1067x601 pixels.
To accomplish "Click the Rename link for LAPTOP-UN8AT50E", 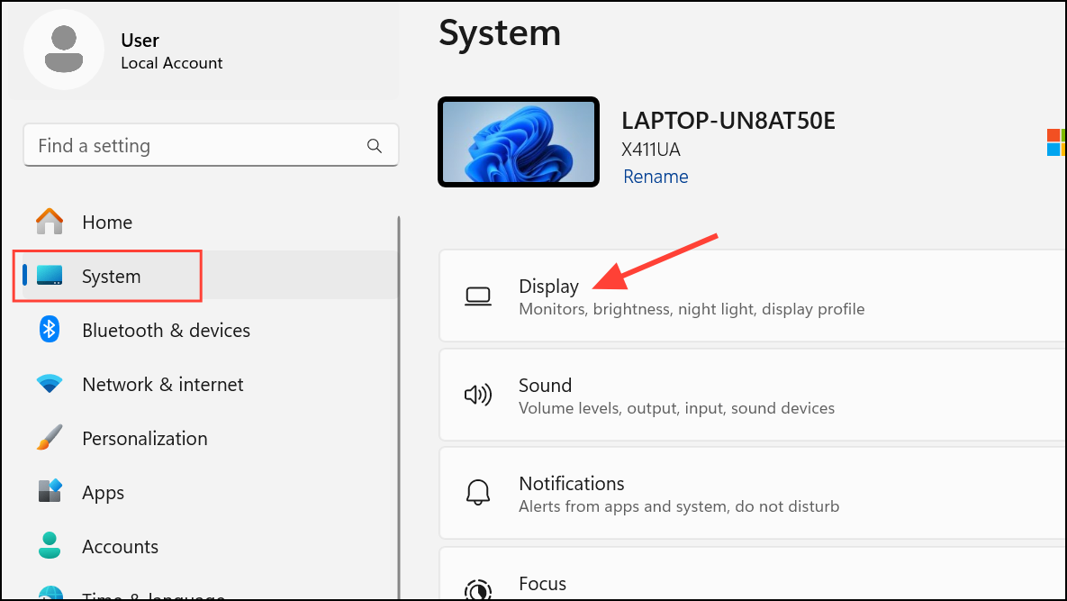I will (x=656, y=177).
